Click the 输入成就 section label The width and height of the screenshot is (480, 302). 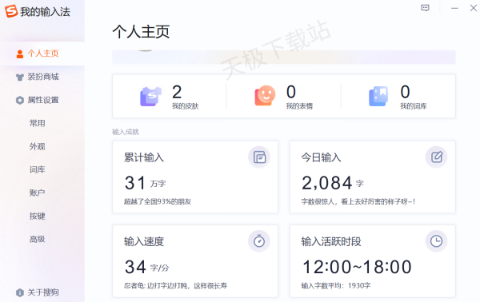click(126, 132)
